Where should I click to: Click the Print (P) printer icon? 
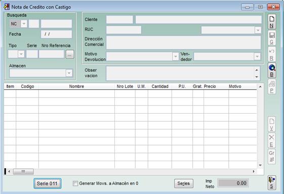tap(272, 86)
